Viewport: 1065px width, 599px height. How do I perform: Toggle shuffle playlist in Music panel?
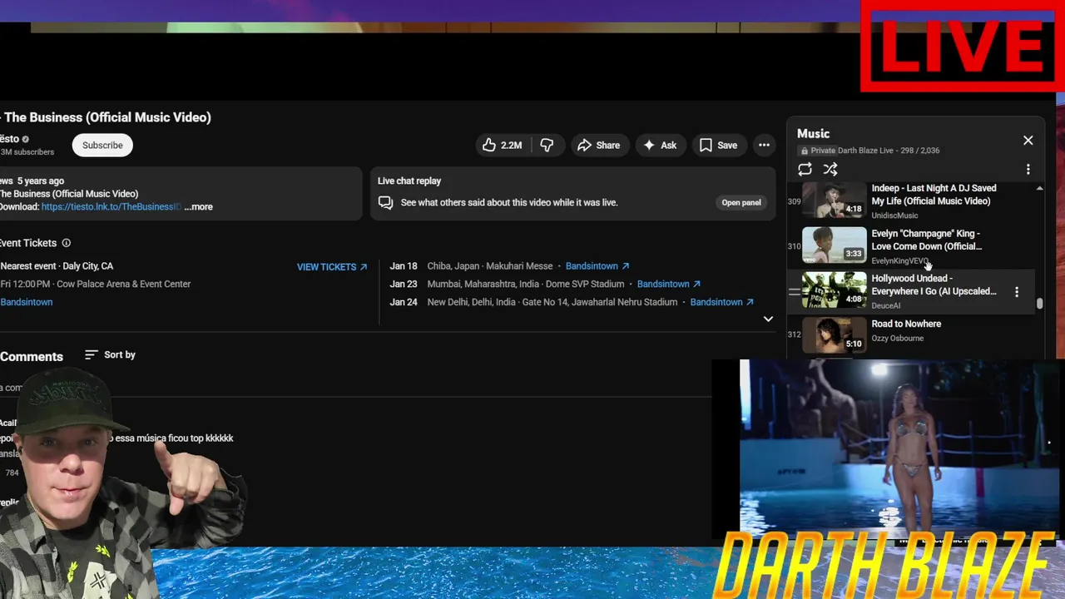[x=830, y=170]
